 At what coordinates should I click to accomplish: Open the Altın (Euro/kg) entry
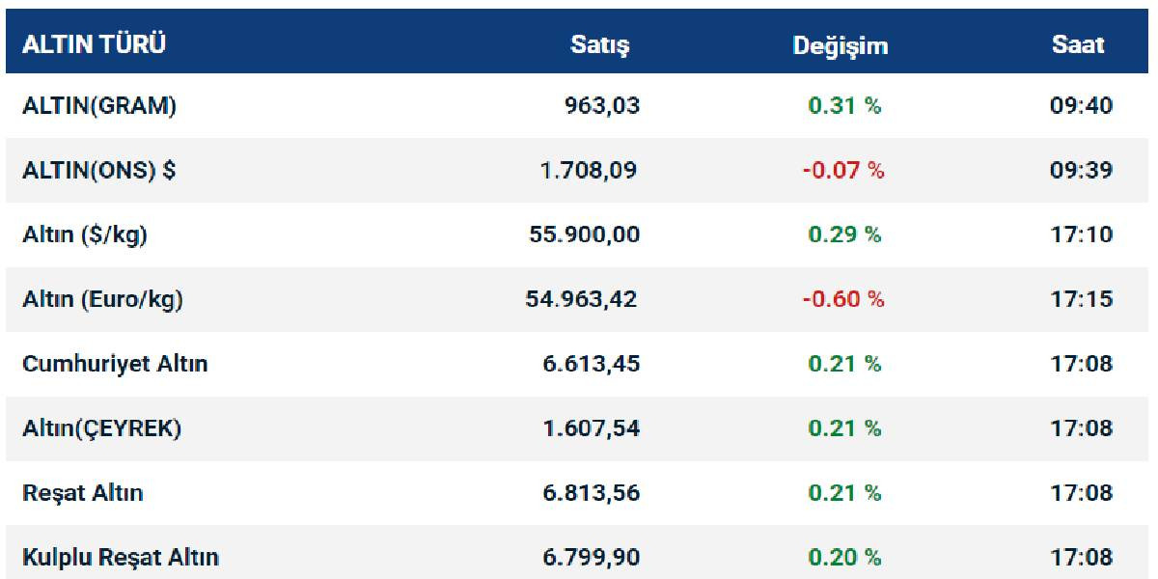pyautogui.click(x=102, y=299)
